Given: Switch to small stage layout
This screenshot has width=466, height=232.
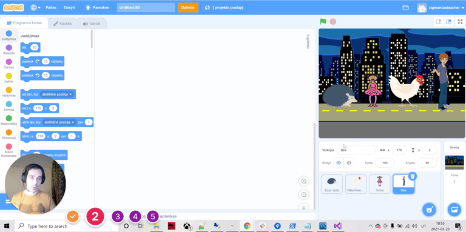Looking at the screenshot, I should 438,21.
